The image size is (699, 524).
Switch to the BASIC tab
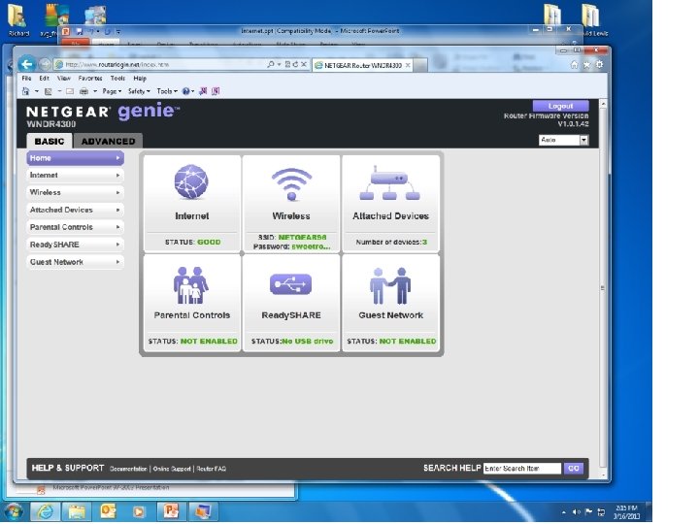coord(50,142)
